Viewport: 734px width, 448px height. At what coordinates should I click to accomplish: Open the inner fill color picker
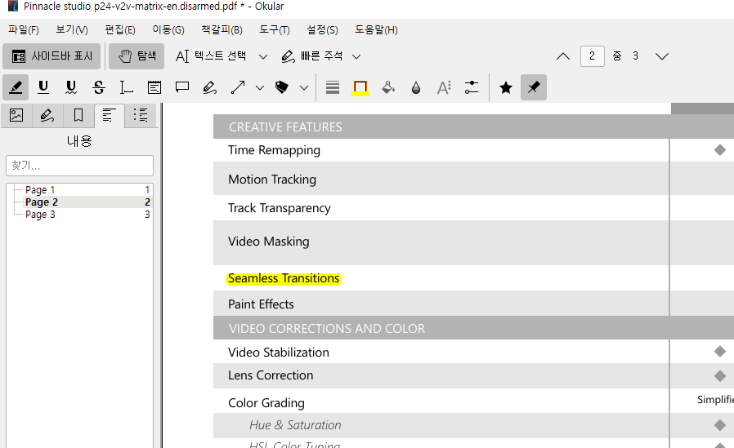(x=388, y=87)
